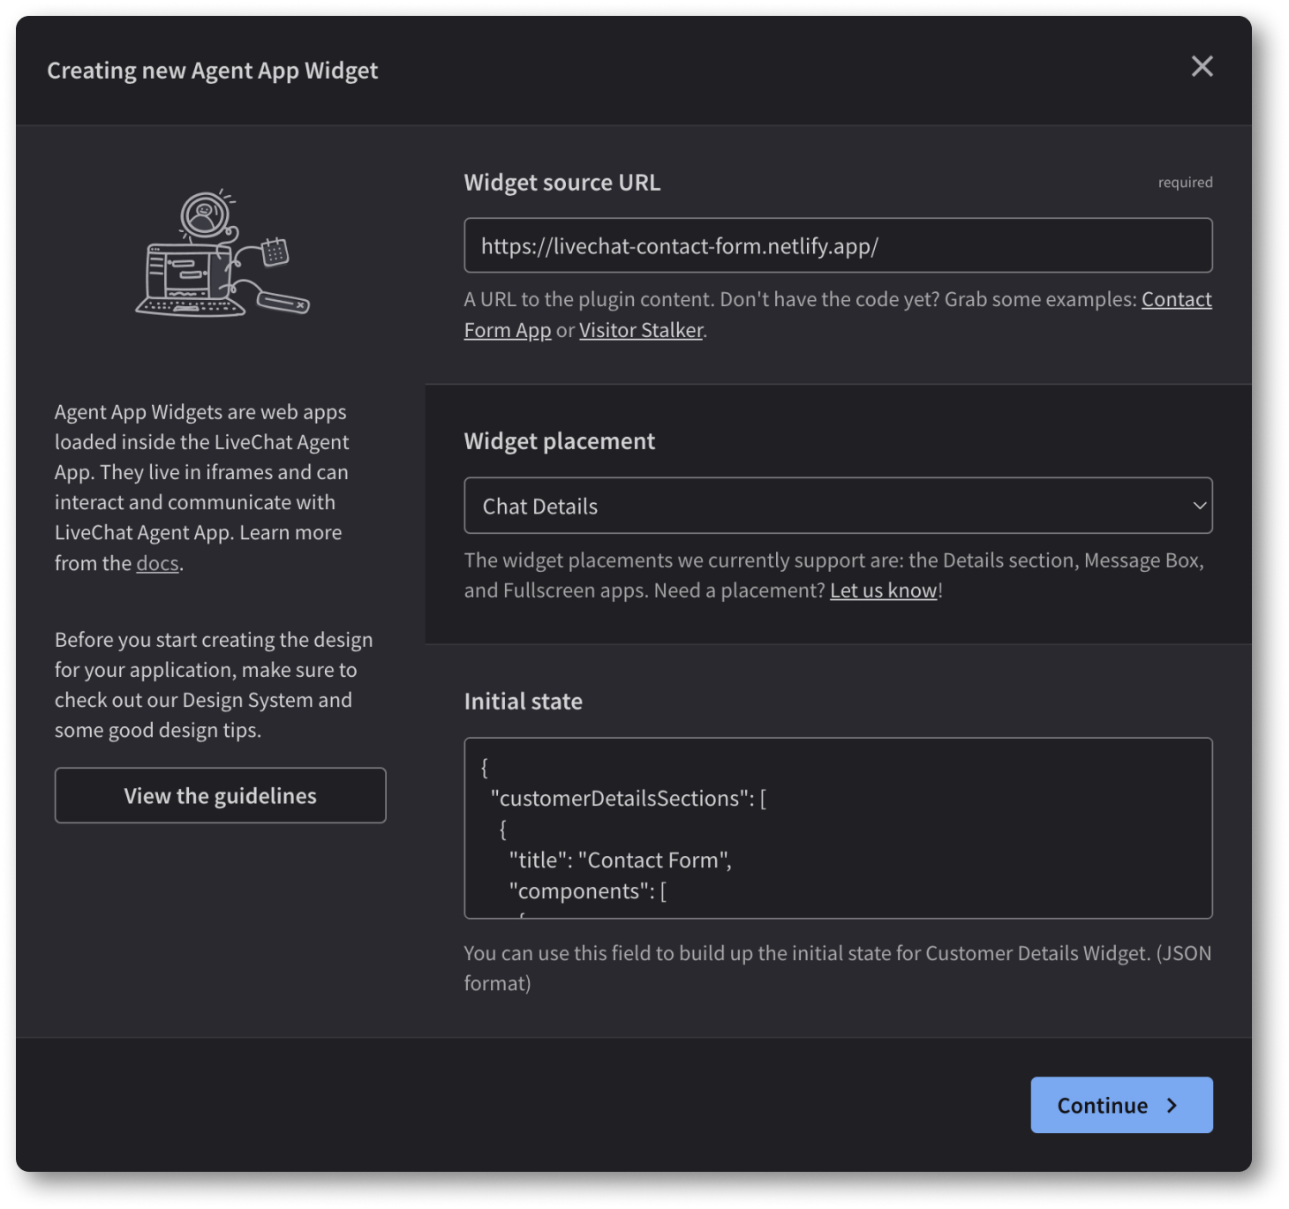Change the widget placement from Chat Details
This screenshot has height=1209, width=1289.
(838, 506)
